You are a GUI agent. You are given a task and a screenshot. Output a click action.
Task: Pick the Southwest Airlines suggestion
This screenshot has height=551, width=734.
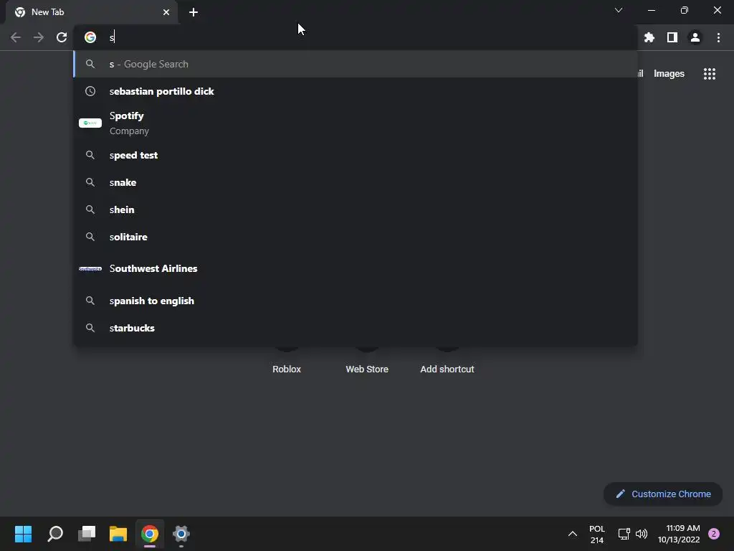tap(356, 268)
